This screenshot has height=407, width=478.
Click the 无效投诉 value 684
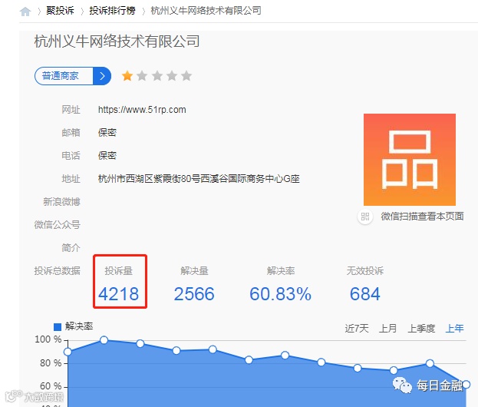click(365, 294)
